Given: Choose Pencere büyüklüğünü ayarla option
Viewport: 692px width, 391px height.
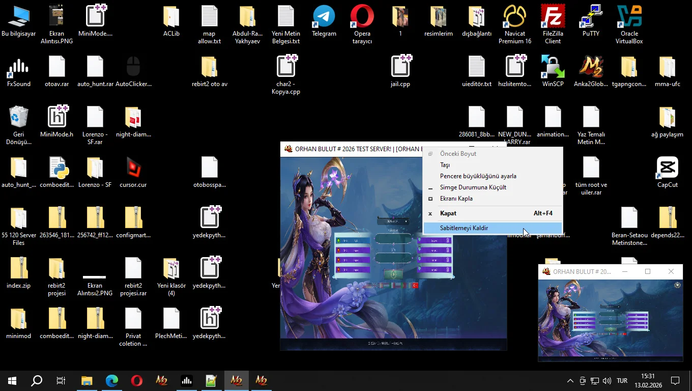Looking at the screenshot, I should point(478,176).
